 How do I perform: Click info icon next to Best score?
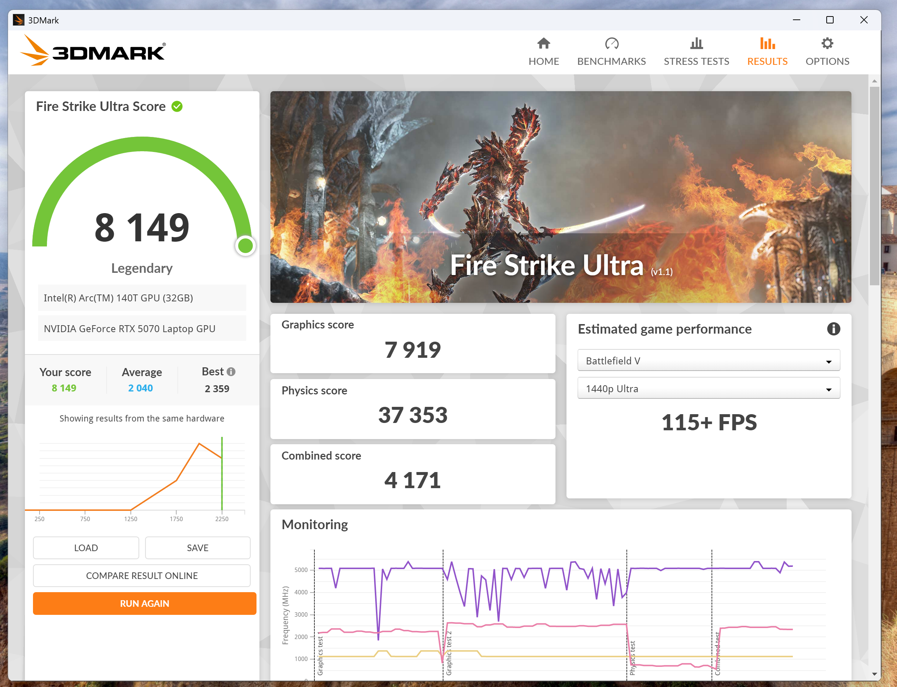pyautogui.click(x=231, y=372)
